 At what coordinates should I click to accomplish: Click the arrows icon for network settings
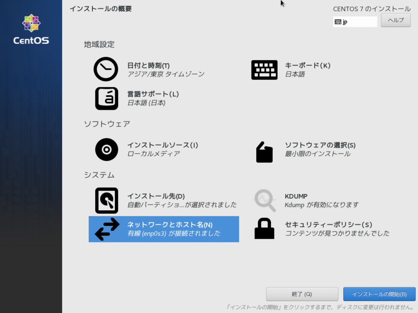pyautogui.click(x=107, y=229)
